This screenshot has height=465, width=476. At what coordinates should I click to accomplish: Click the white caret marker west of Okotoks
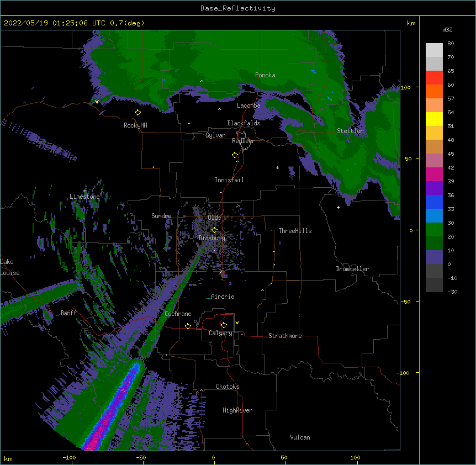coord(201,390)
